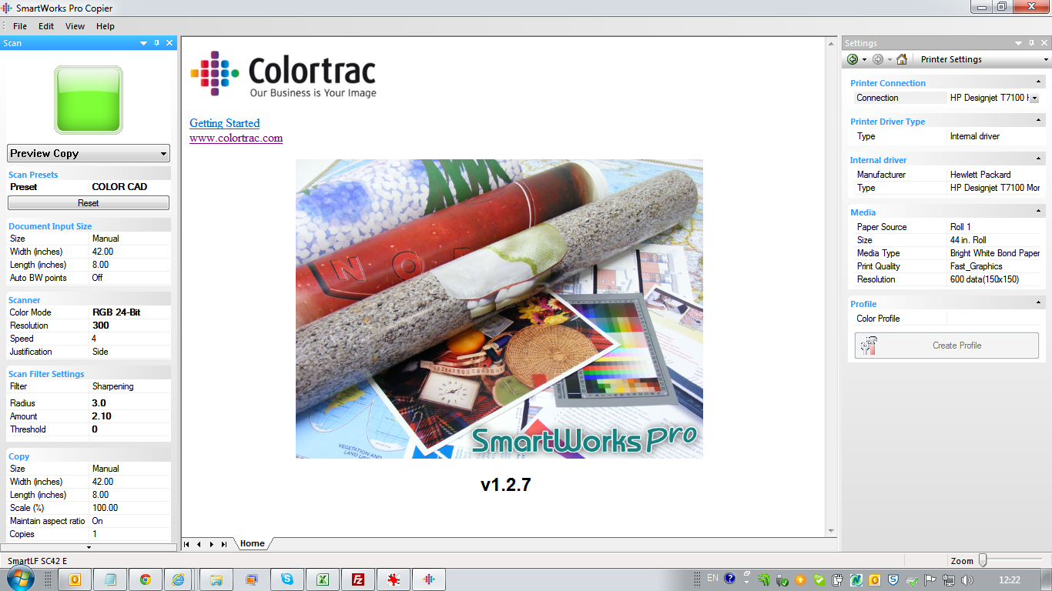Click the Scan panel's bottom scroll-down arrow
The height and width of the screenshot is (591, 1052).
pos(89,547)
